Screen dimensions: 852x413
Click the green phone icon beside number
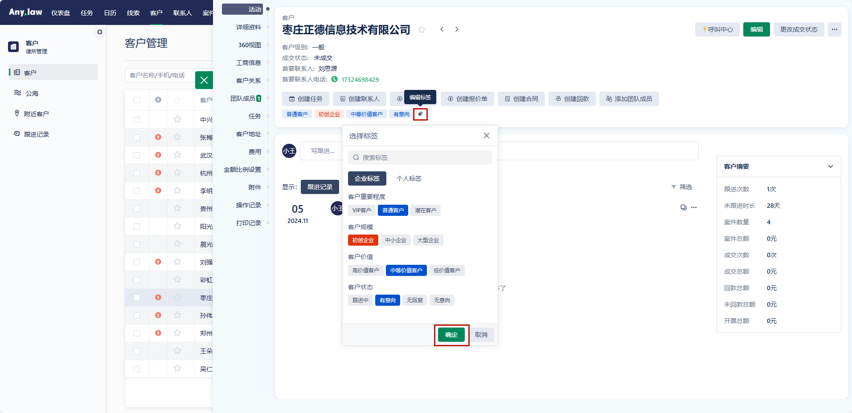[335, 80]
